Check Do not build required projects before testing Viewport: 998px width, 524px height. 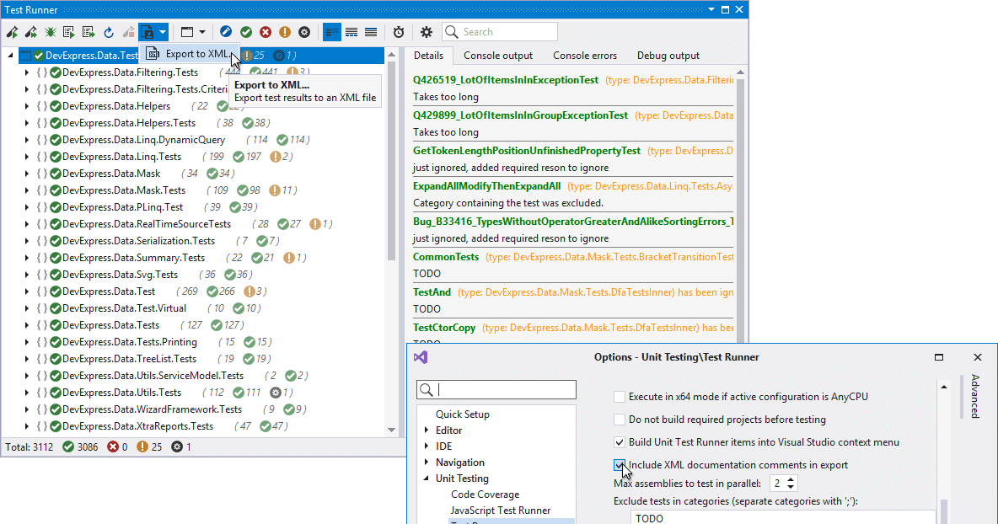tap(620, 420)
